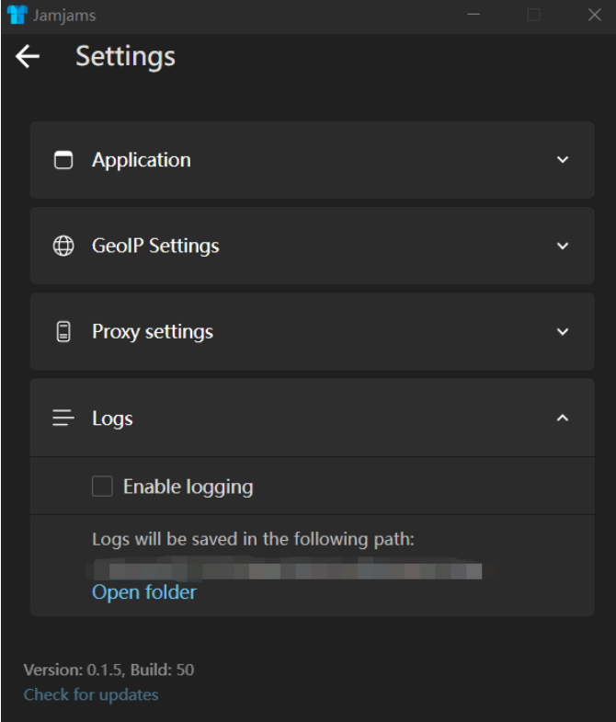Screen dimensions: 616x722
Task: Click the Application window icon
Action: (63, 160)
